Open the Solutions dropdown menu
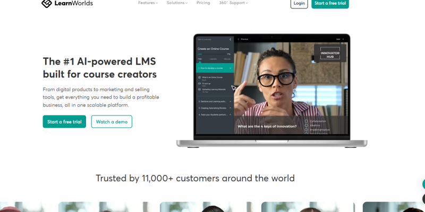Image resolution: width=425 pixels, height=212 pixels. click(177, 3)
